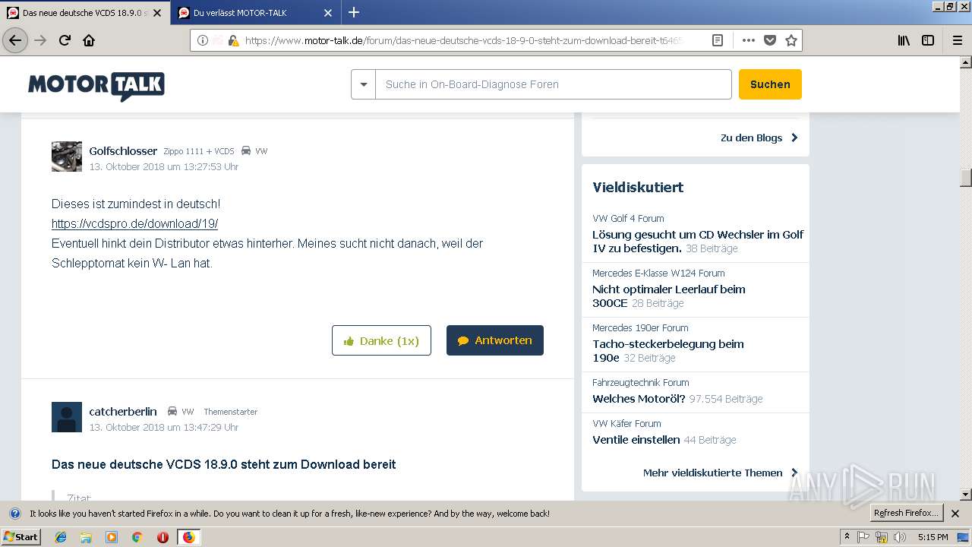The width and height of the screenshot is (972, 547).
Task: Toggle reader view in address bar
Action: tap(717, 40)
